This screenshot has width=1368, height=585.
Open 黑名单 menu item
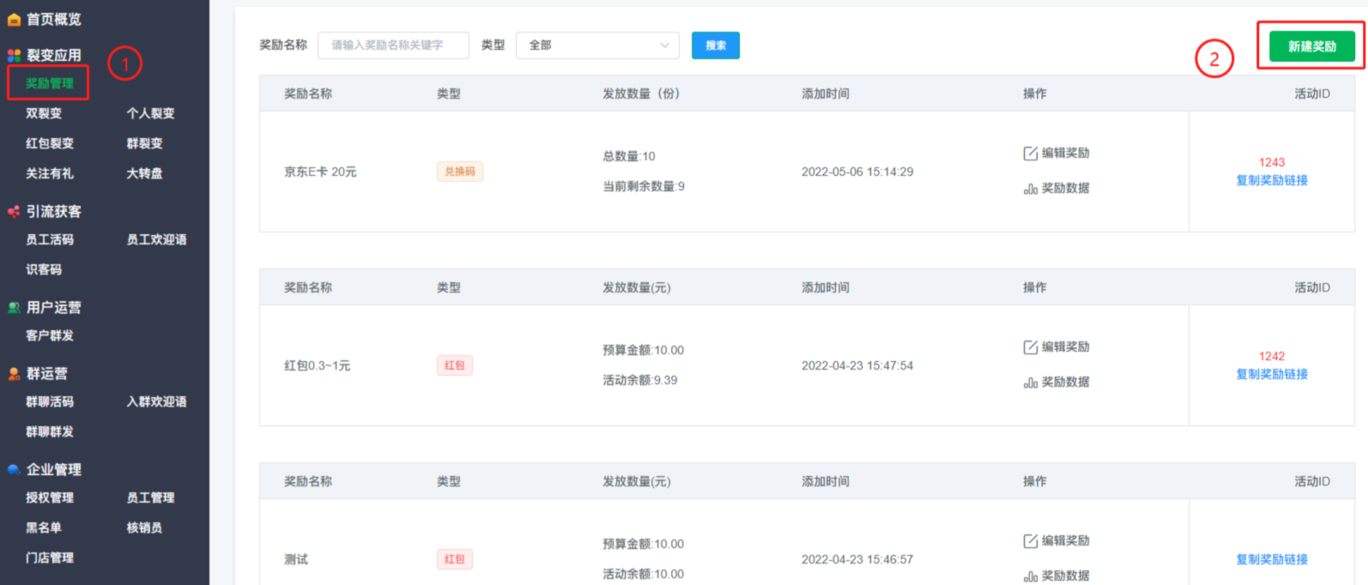[44, 528]
